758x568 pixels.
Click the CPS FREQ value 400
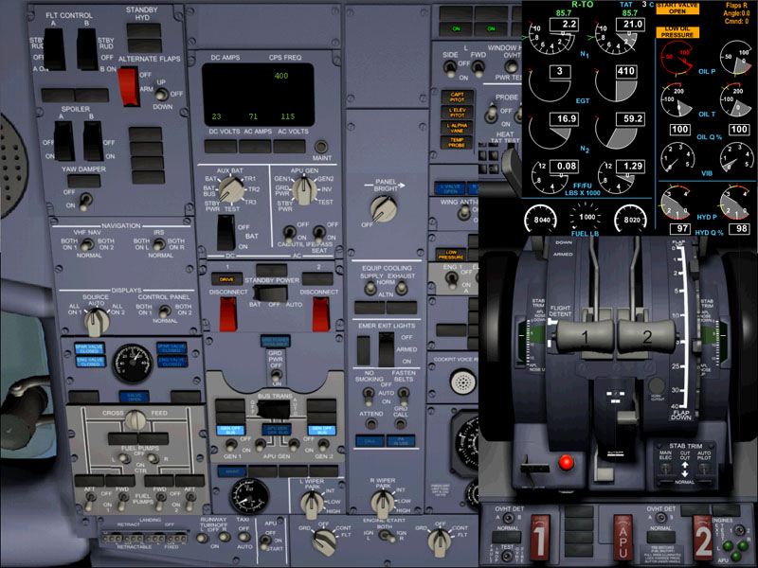(x=280, y=76)
